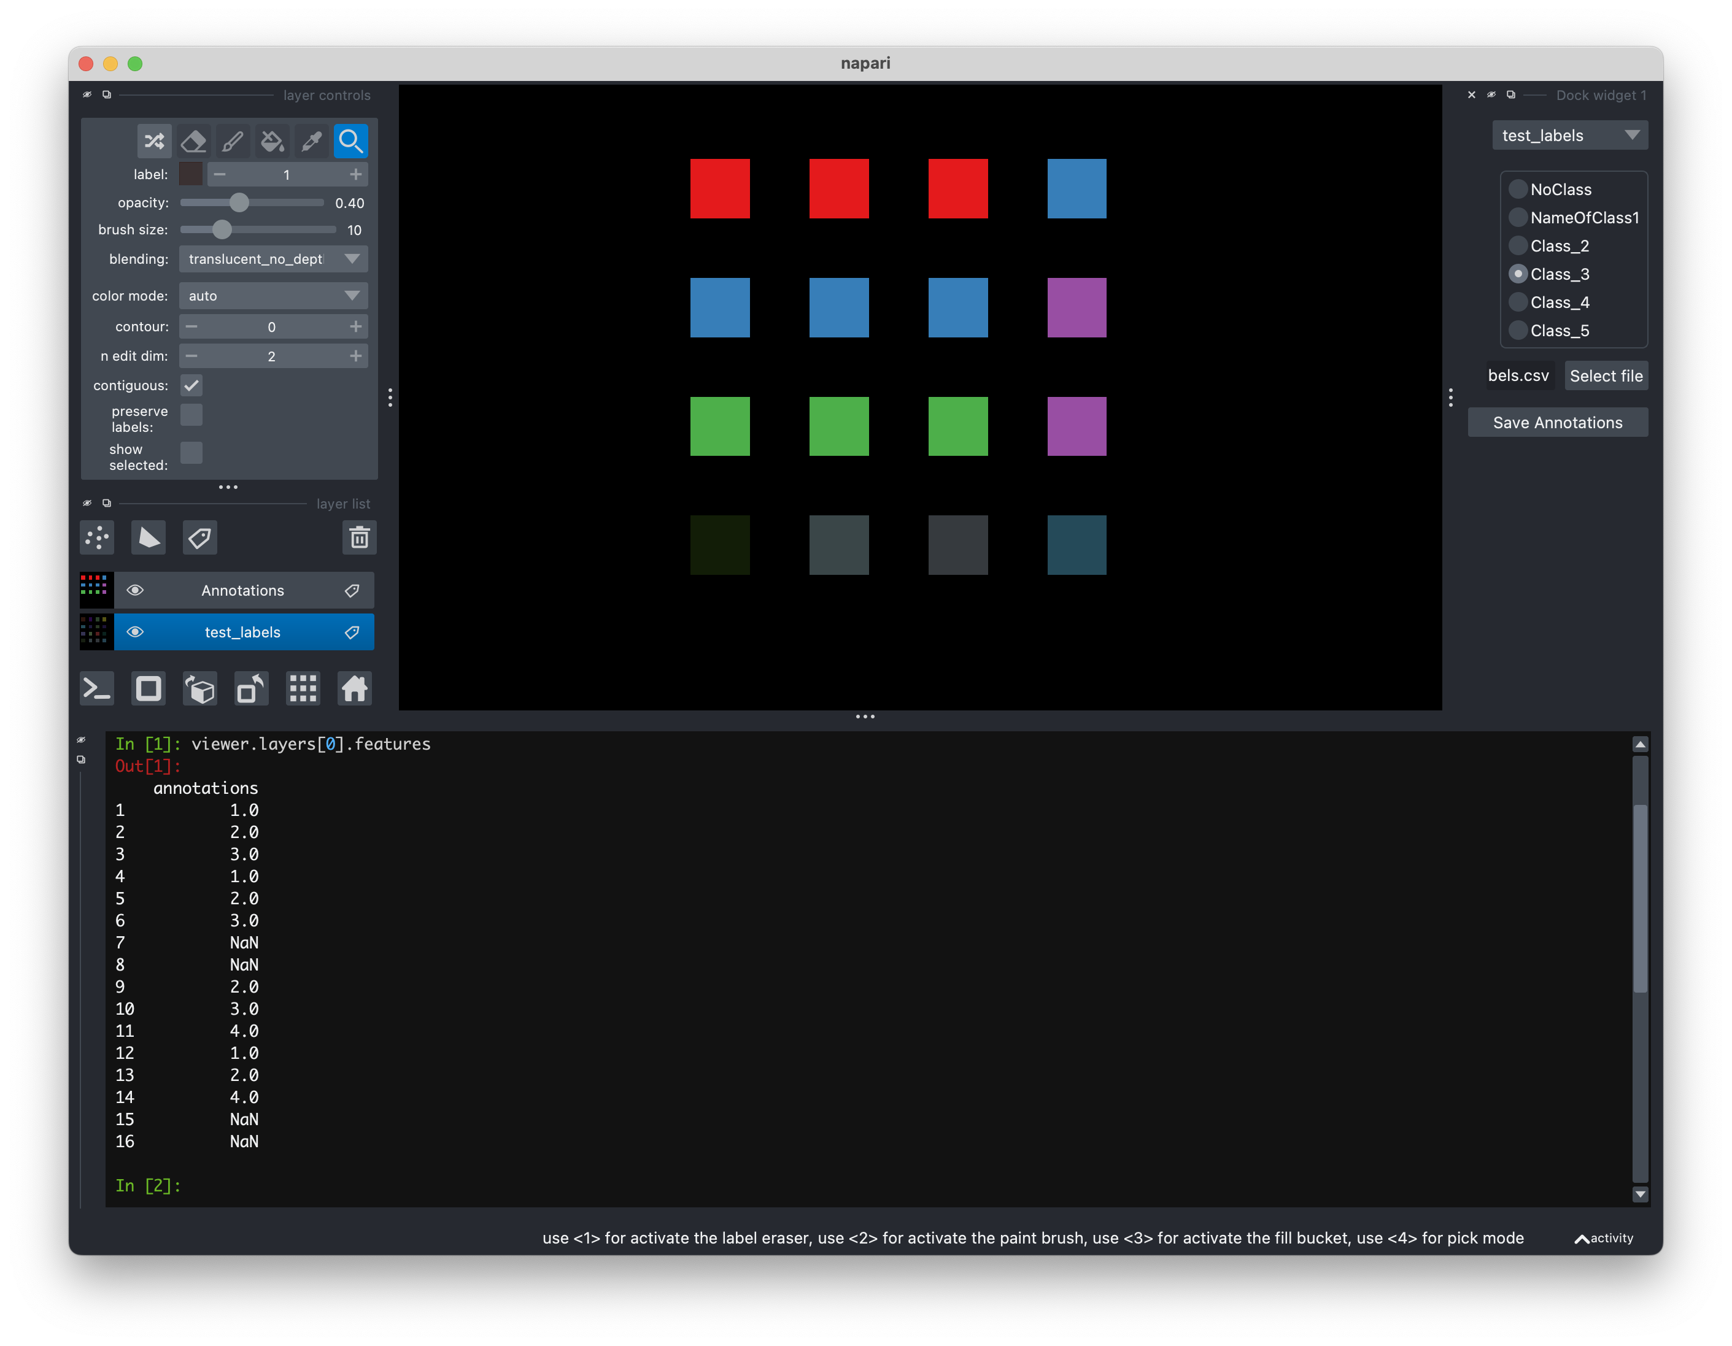Delete layer using the trash icon
Screen dimensions: 1732x1346
(359, 537)
